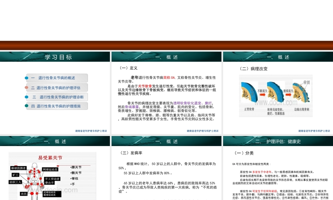Open the 四 退行性骨关节病的护理措施 item
This screenshot has width=333, height=200.
pos(57,106)
